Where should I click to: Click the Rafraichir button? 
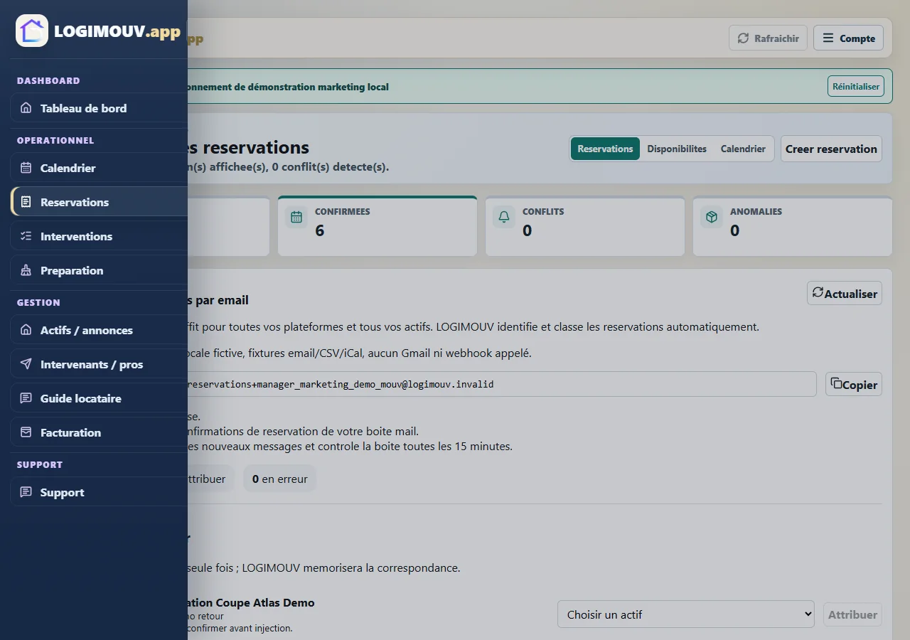pos(768,38)
